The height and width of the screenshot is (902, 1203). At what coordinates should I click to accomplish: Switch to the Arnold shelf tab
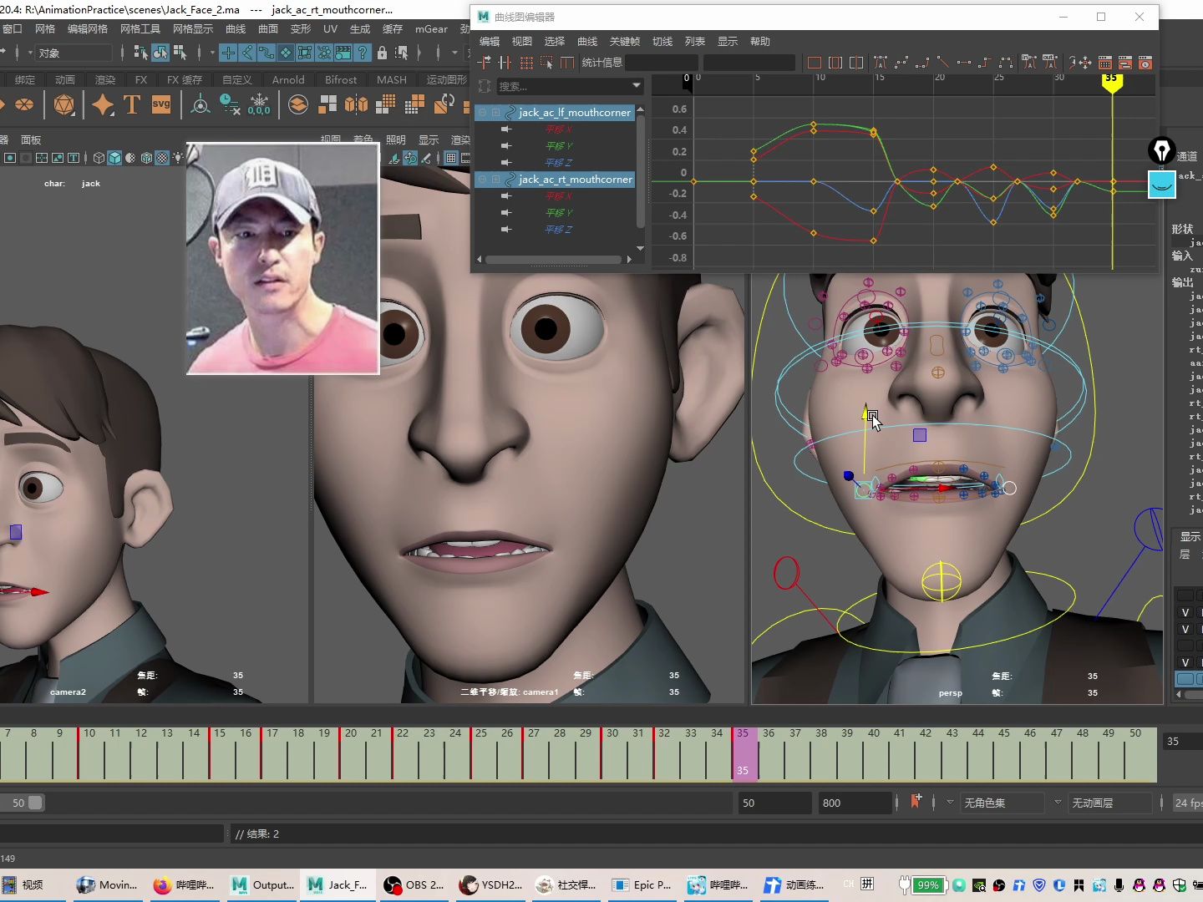pos(288,79)
